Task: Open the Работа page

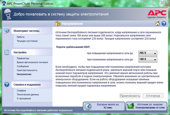Action: (x=20, y=37)
